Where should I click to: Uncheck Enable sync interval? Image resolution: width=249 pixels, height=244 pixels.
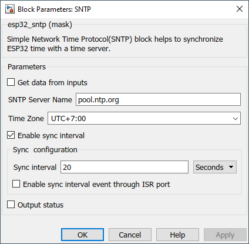(11, 135)
